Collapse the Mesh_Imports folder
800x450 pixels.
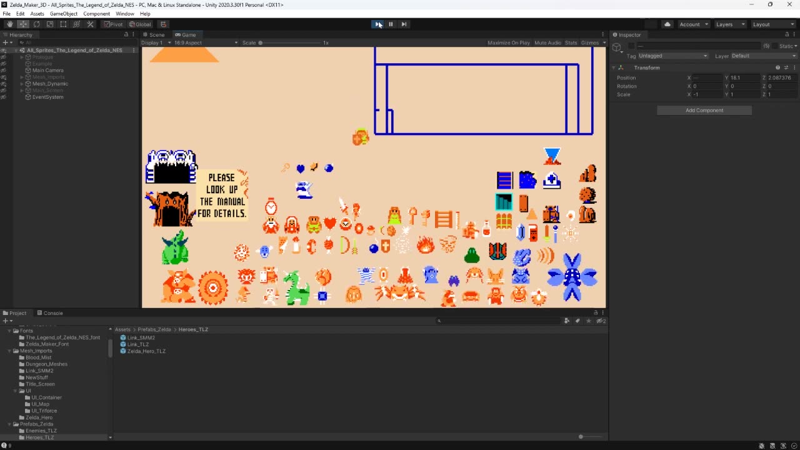(x=10, y=351)
